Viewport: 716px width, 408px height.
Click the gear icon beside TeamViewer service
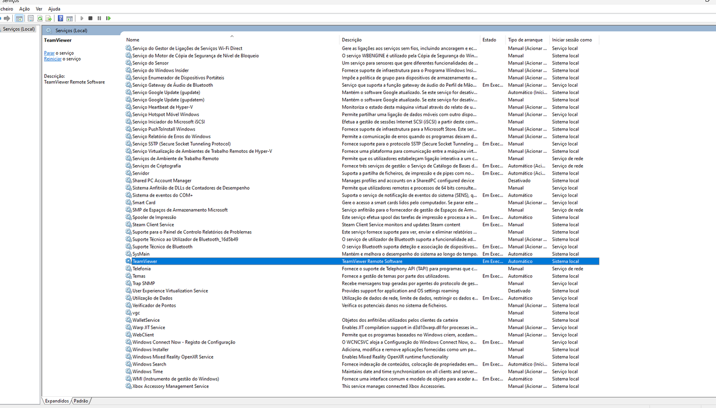click(129, 261)
